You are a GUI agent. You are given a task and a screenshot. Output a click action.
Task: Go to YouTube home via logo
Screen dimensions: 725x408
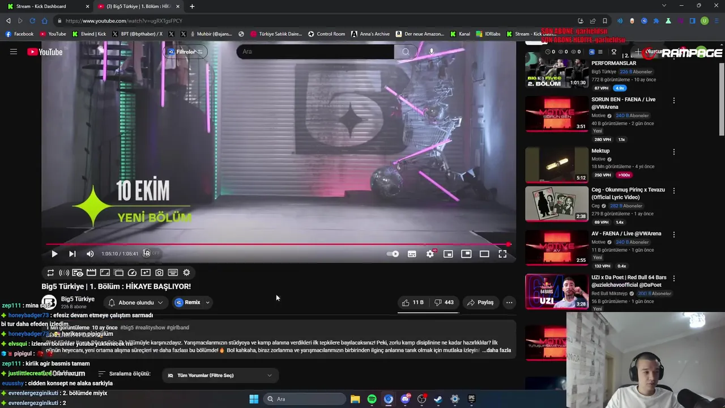[45, 52]
